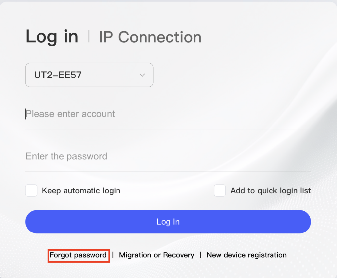Viewport: 337px width, 278px height.
Task: Open the UT2-EE57 device dropdown
Action: tap(89, 75)
